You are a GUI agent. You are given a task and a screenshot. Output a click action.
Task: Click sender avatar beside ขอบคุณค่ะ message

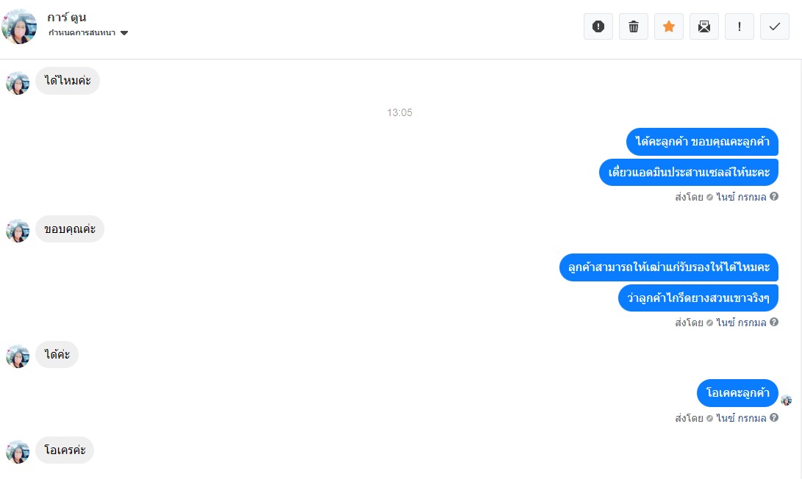pyautogui.click(x=18, y=231)
